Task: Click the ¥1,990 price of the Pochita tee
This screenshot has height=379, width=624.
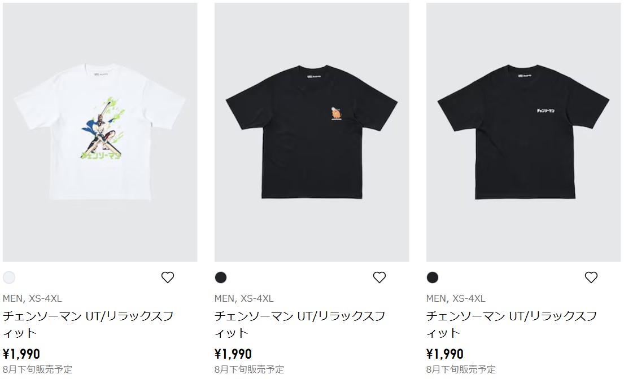Action: pyautogui.click(x=233, y=354)
